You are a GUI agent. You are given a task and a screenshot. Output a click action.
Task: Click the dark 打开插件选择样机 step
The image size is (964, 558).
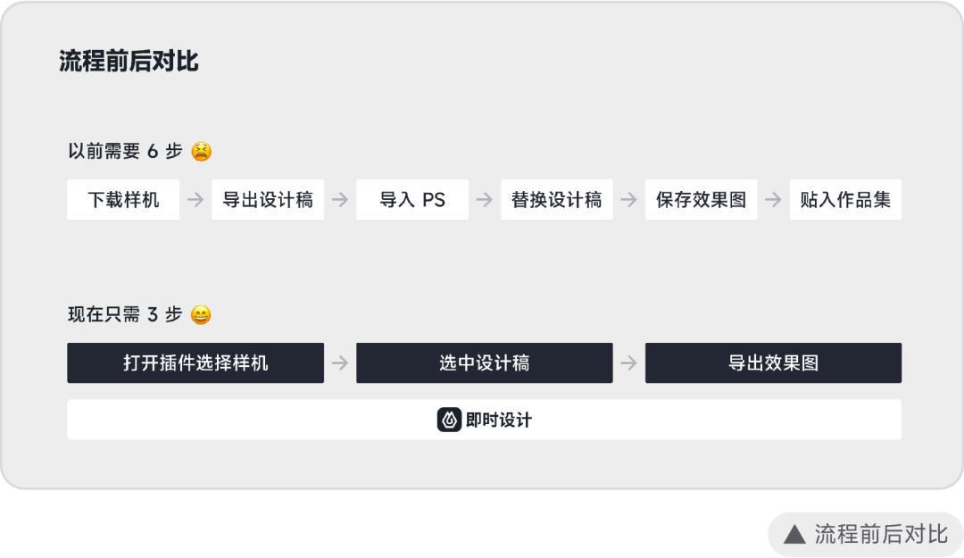[195, 363]
